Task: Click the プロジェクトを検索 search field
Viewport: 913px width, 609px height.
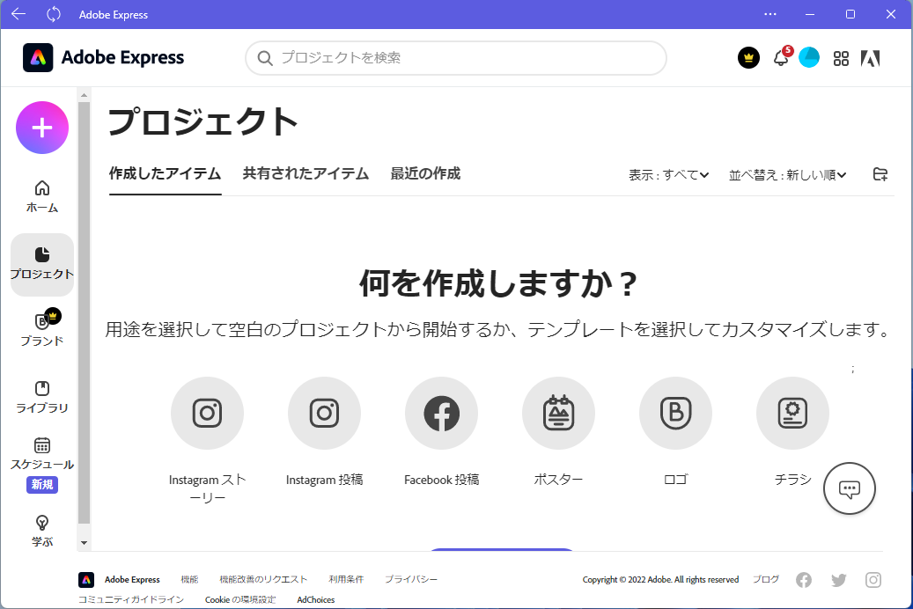Action: [456, 57]
